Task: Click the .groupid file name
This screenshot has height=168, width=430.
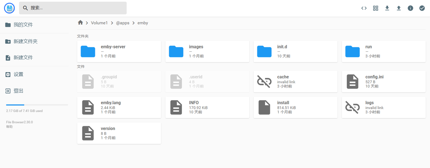Action: (x=109, y=77)
